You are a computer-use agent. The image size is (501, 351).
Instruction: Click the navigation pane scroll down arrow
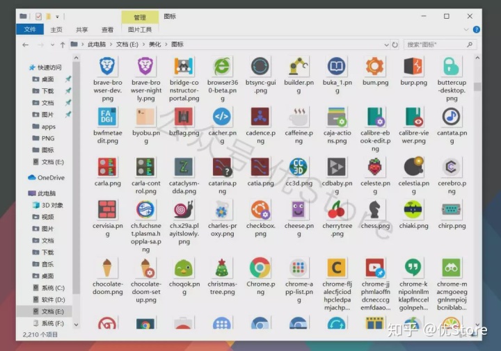point(76,325)
